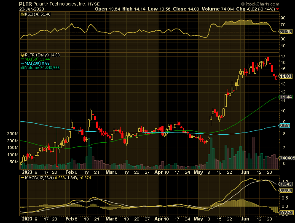Viewport: 295px width, 223px height.
Task: Click the green MA(50) line marker in legend
Action: (x=22, y=59)
